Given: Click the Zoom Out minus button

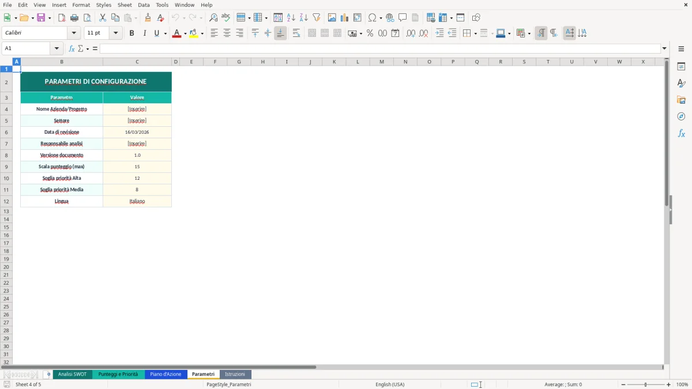Looking at the screenshot, I should point(623,384).
